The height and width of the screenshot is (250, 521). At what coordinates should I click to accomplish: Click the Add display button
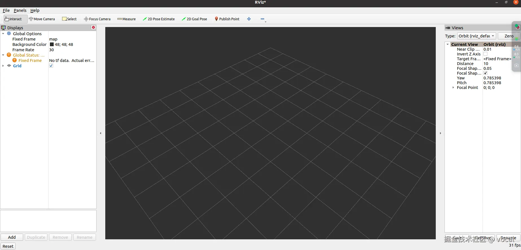coord(12,237)
